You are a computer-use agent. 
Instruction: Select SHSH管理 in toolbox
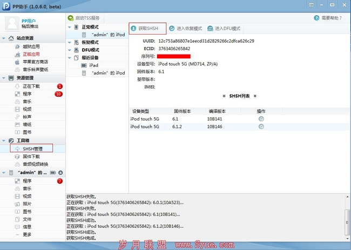(x=33, y=149)
